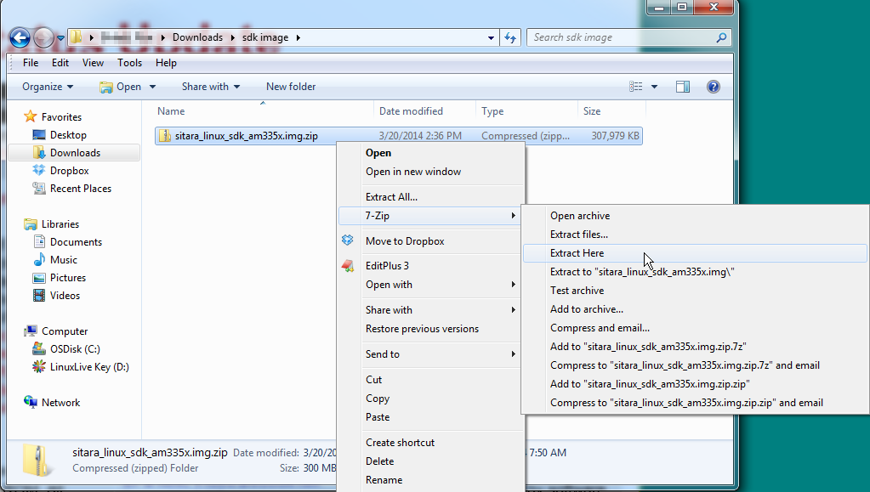Toggle the preview pane icon
870x492 pixels.
682,87
